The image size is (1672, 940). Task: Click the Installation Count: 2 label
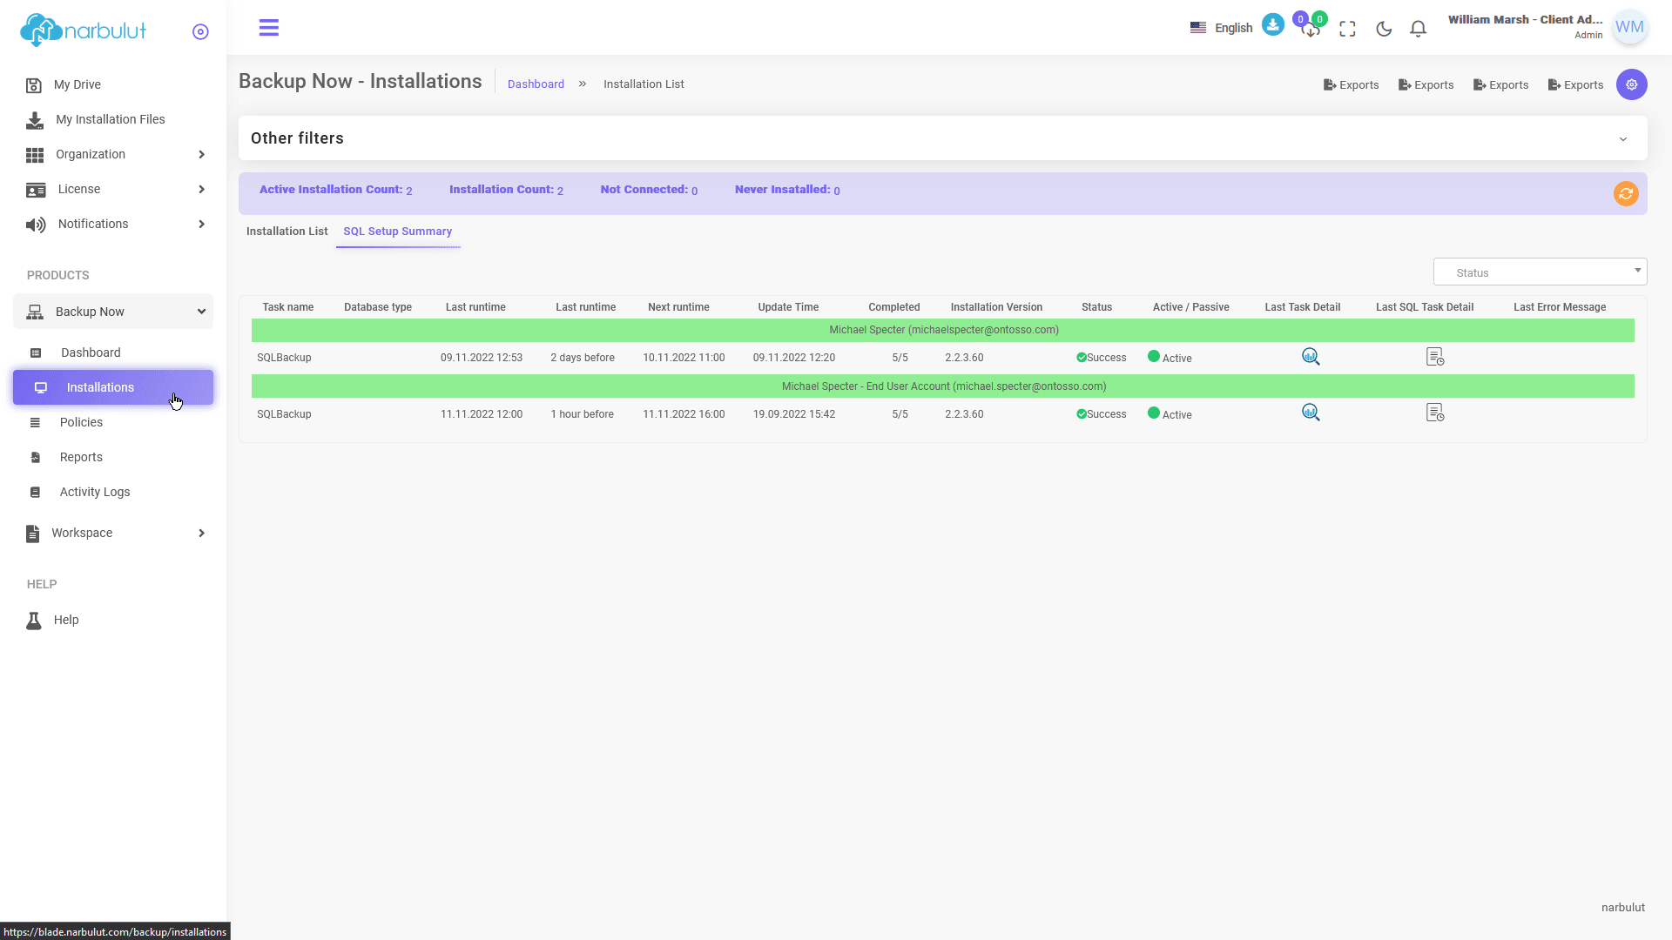tap(506, 190)
